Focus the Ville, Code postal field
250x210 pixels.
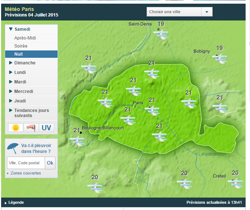26,163
